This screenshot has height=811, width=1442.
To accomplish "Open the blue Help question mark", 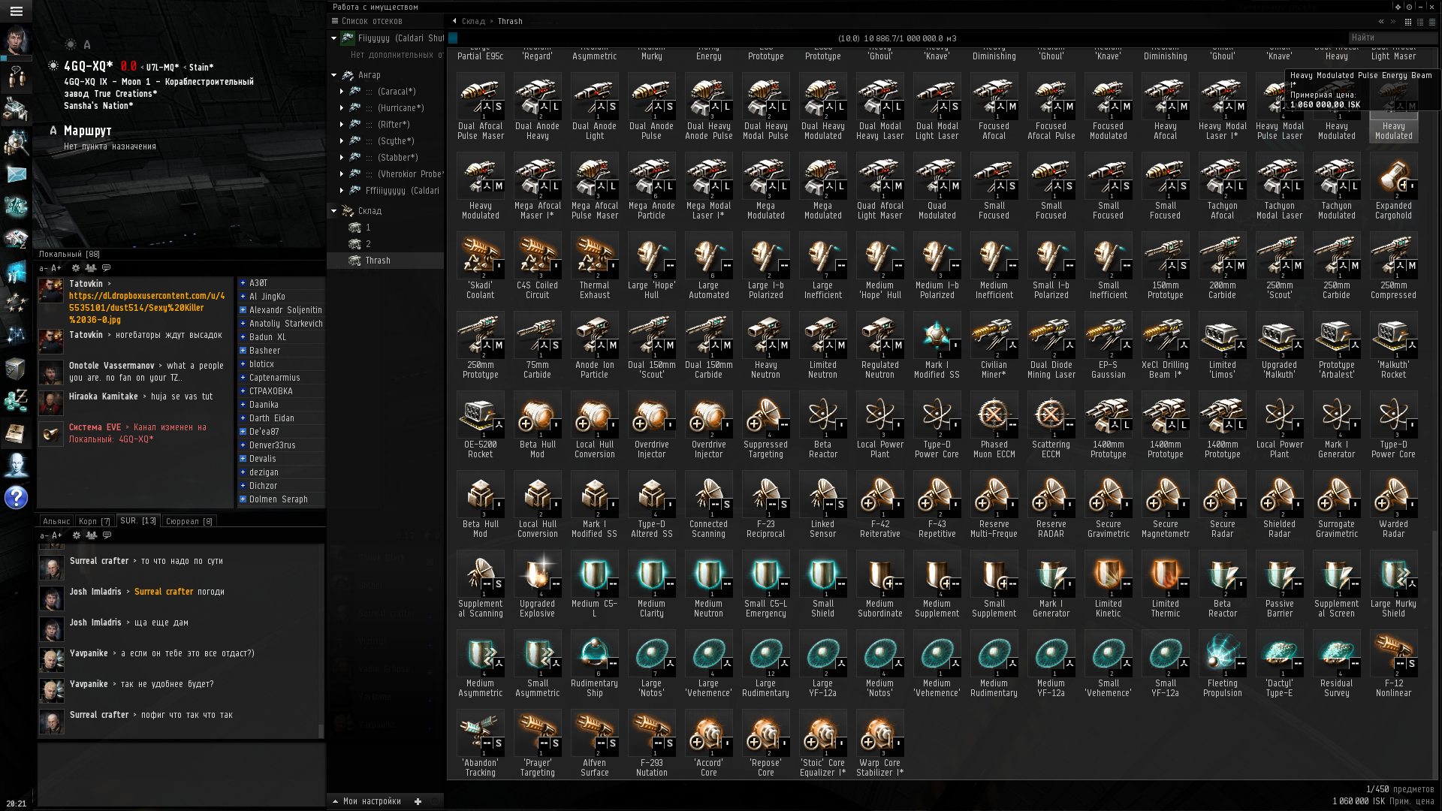I will 16,497.
